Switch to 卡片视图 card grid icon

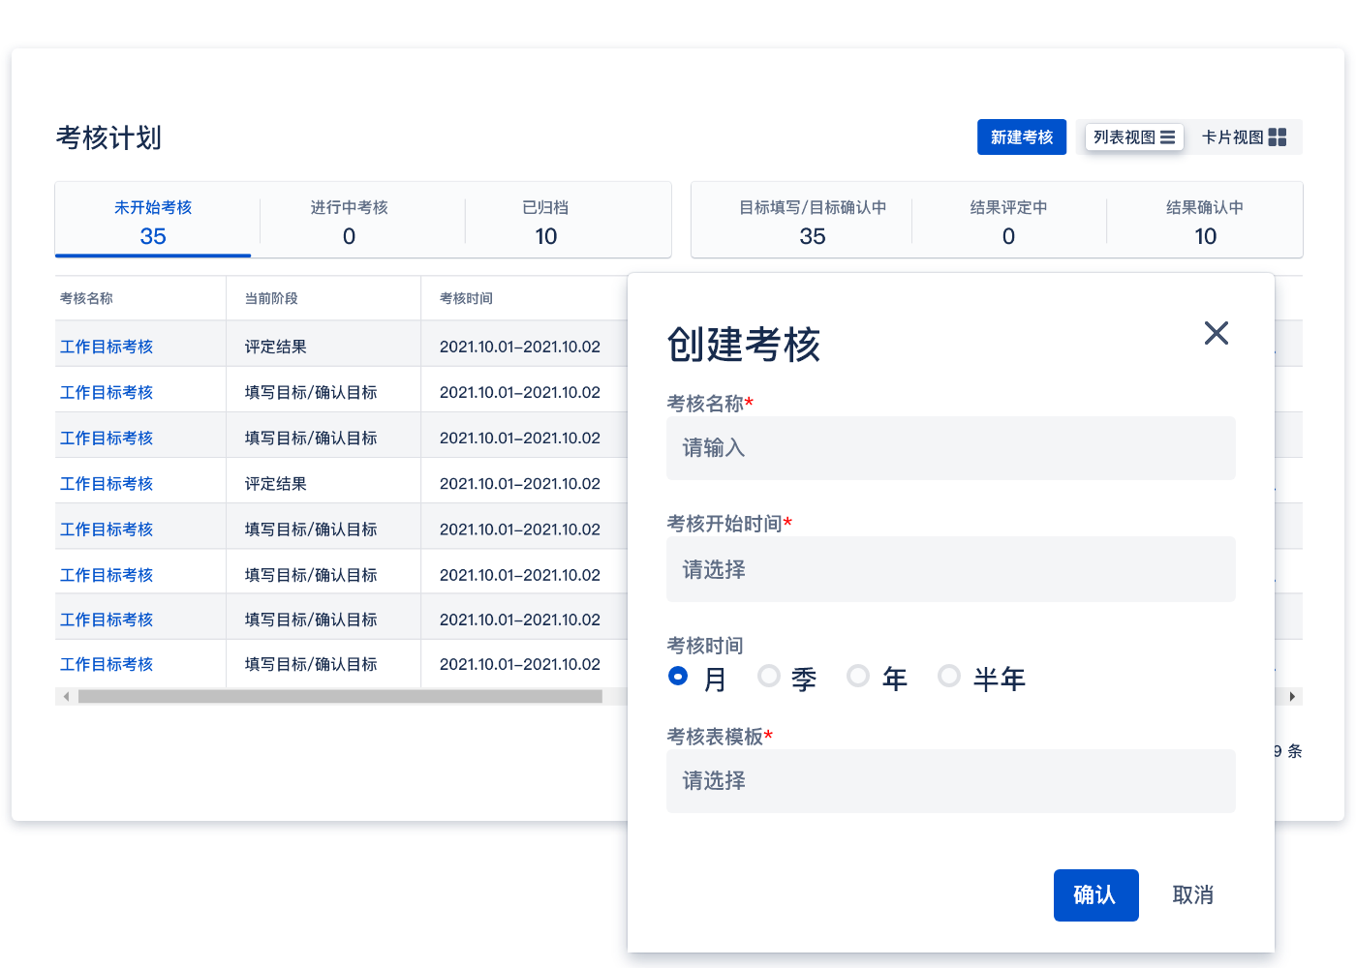coord(1278,137)
